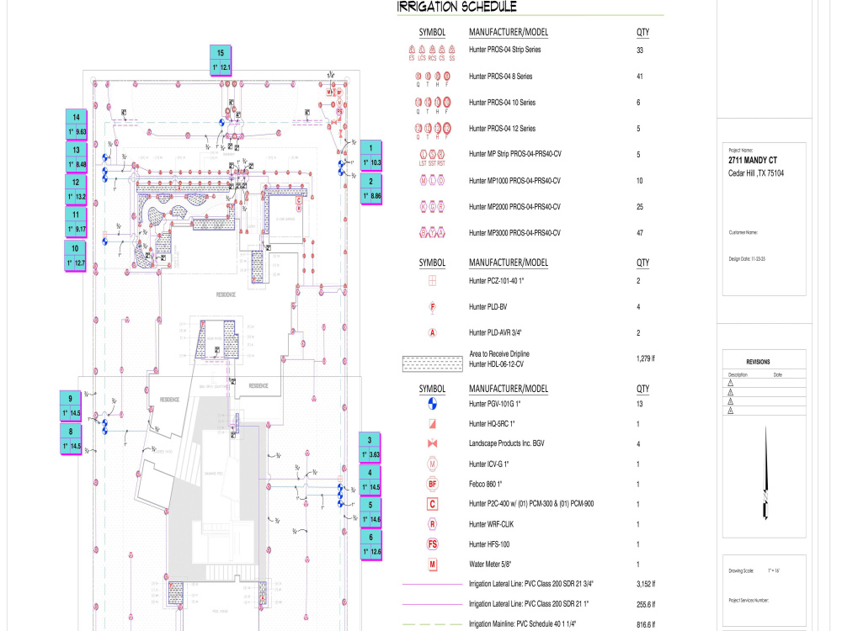Select zone 14 callout tag
The height and width of the screenshot is (631, 842).
(x=77, y=124)
